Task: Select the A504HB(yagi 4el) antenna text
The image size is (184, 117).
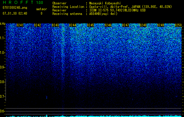Action: click(103, 14)
